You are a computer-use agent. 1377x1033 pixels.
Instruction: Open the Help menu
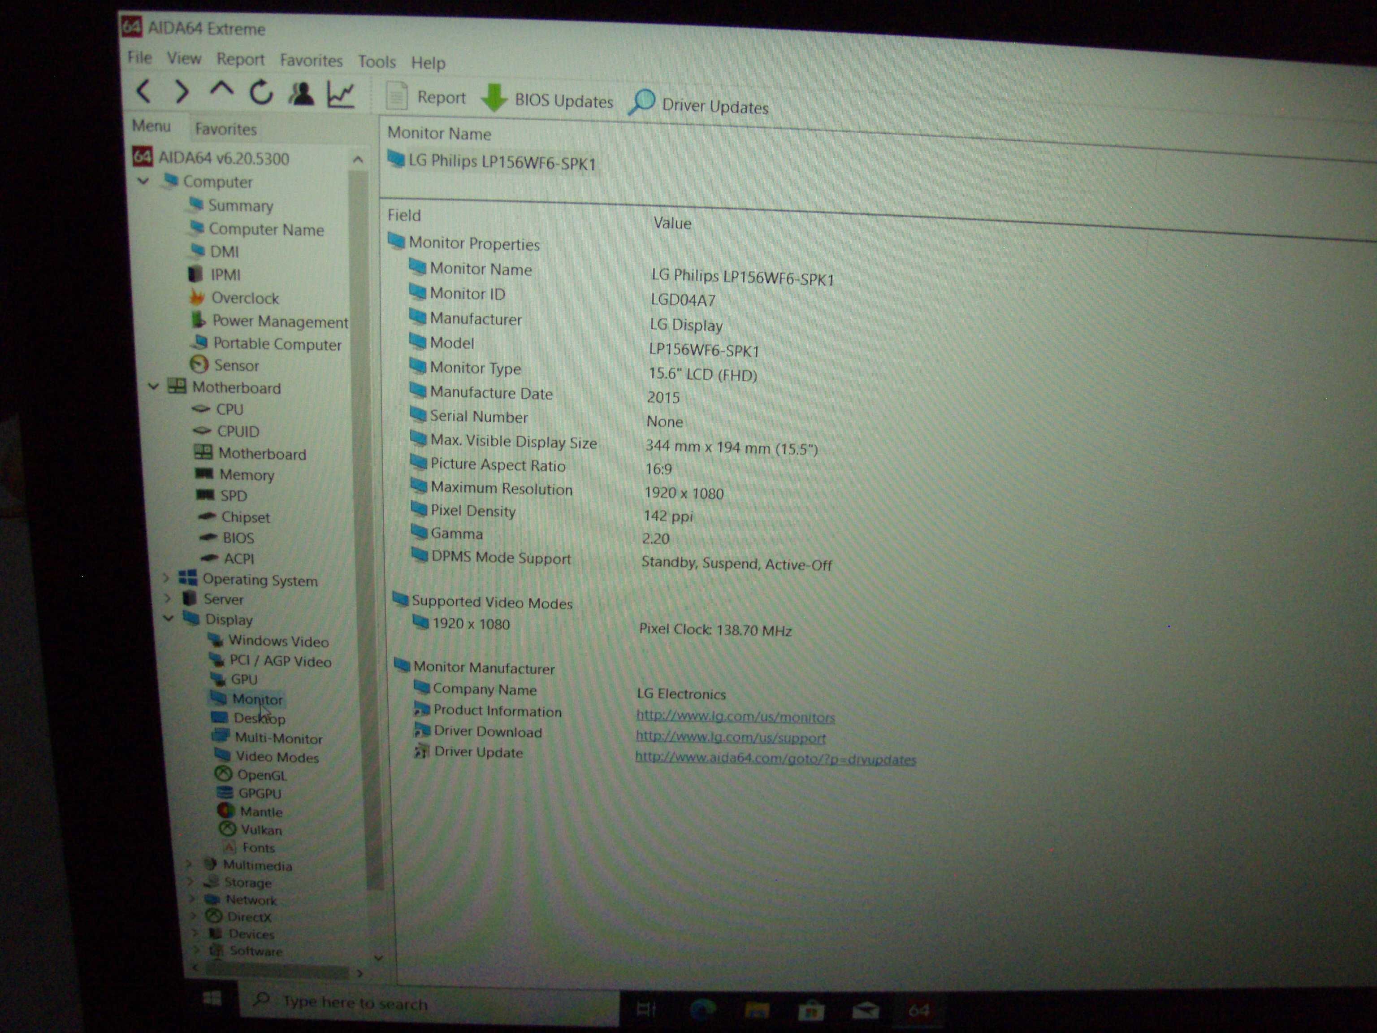[x=428, y=63]
